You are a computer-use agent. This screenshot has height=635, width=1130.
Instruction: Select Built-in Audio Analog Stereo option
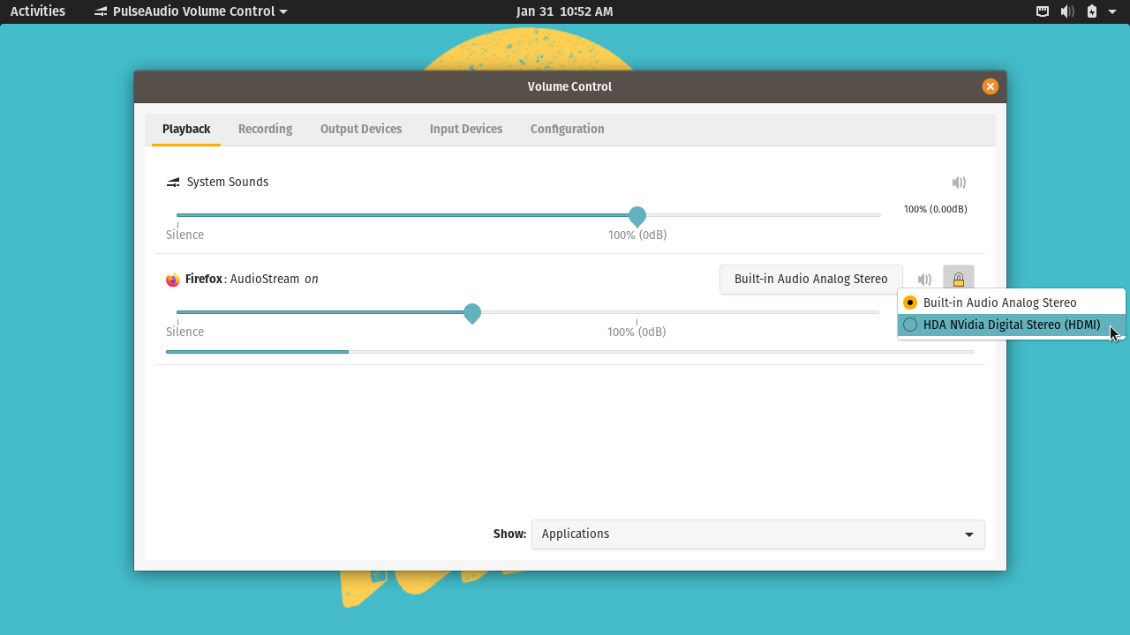(x=998, y=302)
